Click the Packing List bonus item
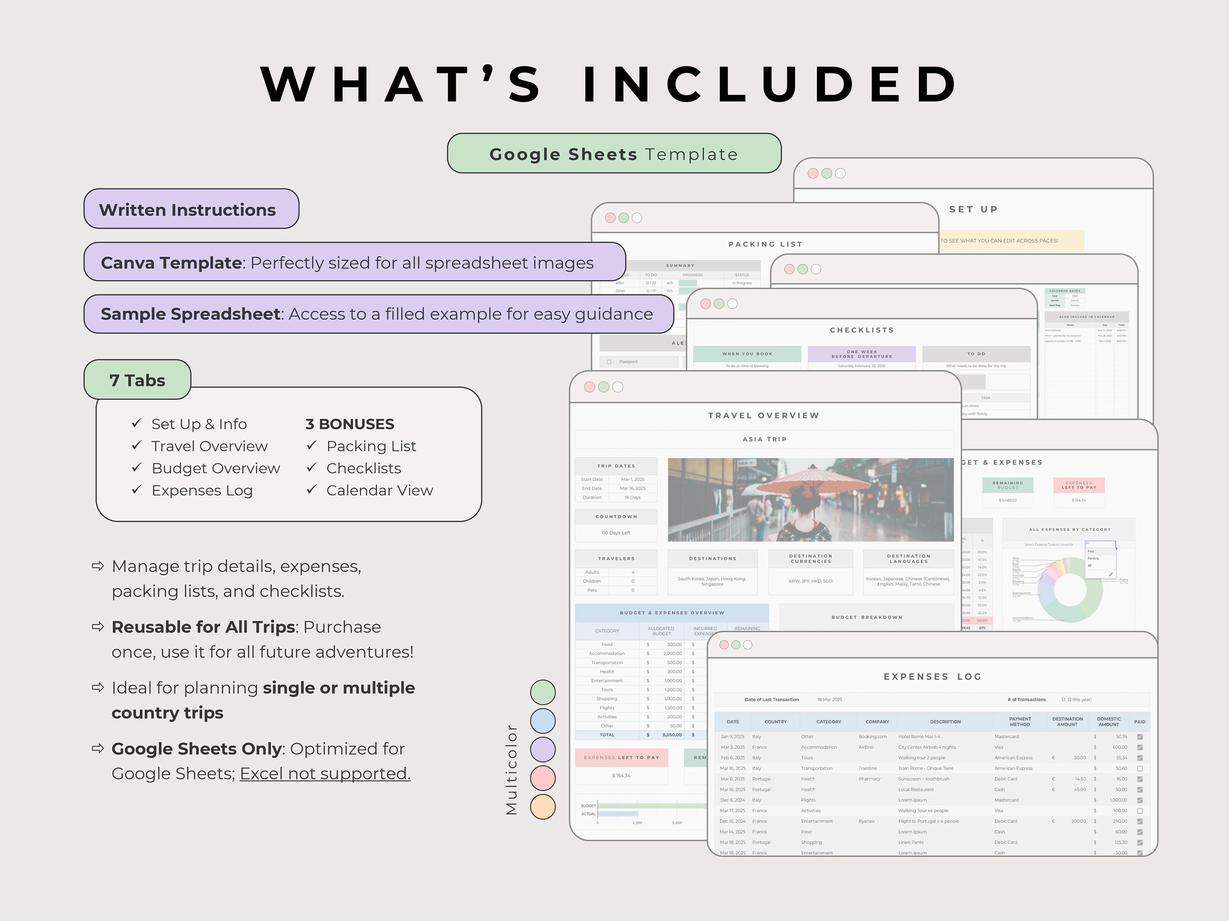Image resolution: width=1229 pixels, height=921 pixels. [x=371, y=446]
